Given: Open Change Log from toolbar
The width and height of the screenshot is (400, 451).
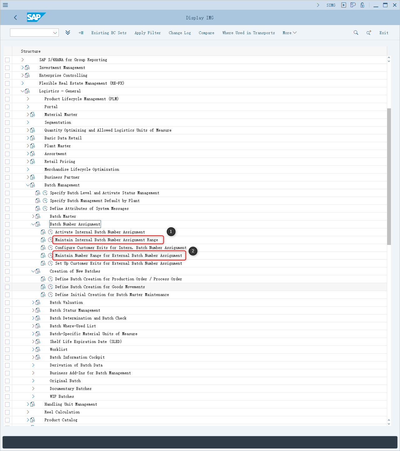Looking at the screenshot, I should click(180, 33).
